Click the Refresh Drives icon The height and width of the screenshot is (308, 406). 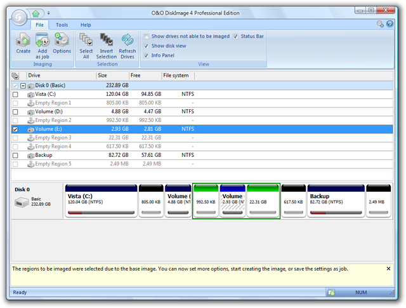pyautogui.click(x=128, y=39)
